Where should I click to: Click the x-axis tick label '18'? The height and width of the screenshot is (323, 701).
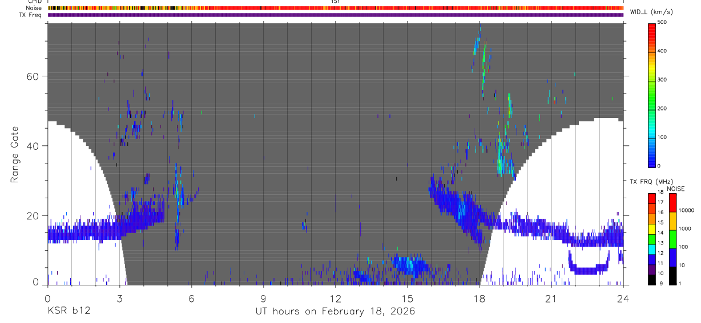480,298
